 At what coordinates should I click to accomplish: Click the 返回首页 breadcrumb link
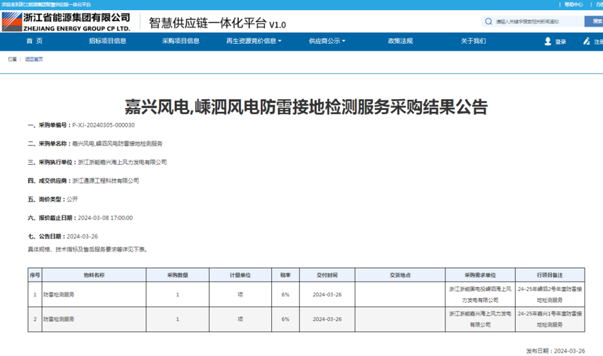click(34, 59)
